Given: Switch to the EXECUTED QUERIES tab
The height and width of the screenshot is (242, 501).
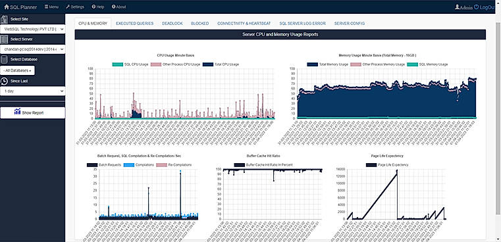Looking at the screenshot, I should click(134, 23).
